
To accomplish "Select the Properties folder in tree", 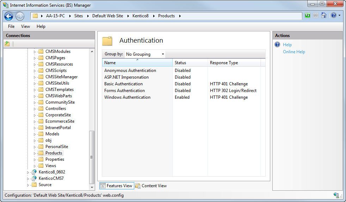I will pyautogui.click(x=55, y=159).
